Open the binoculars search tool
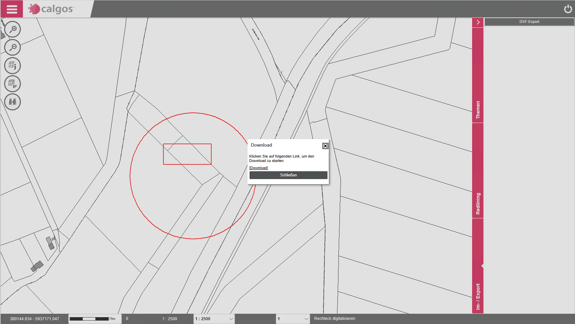Viewport: 575px width, 324px height. [13, 102]
